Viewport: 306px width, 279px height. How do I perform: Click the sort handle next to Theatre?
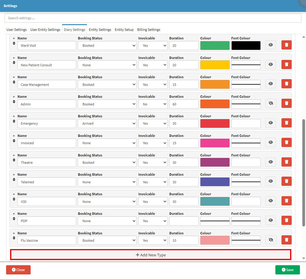(14, 160)
